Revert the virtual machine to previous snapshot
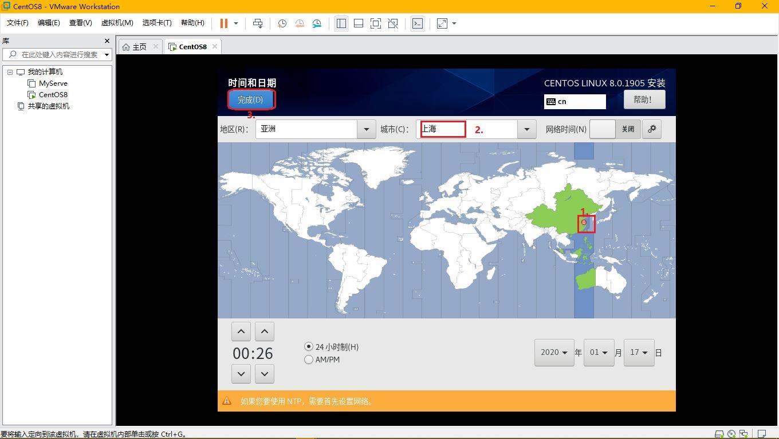The image size is (779, 439). click(x=300, y=23)
